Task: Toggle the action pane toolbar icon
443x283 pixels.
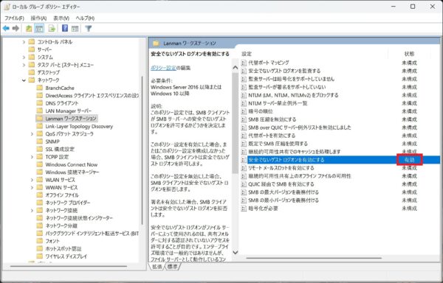Action: [x=75, y=29]
